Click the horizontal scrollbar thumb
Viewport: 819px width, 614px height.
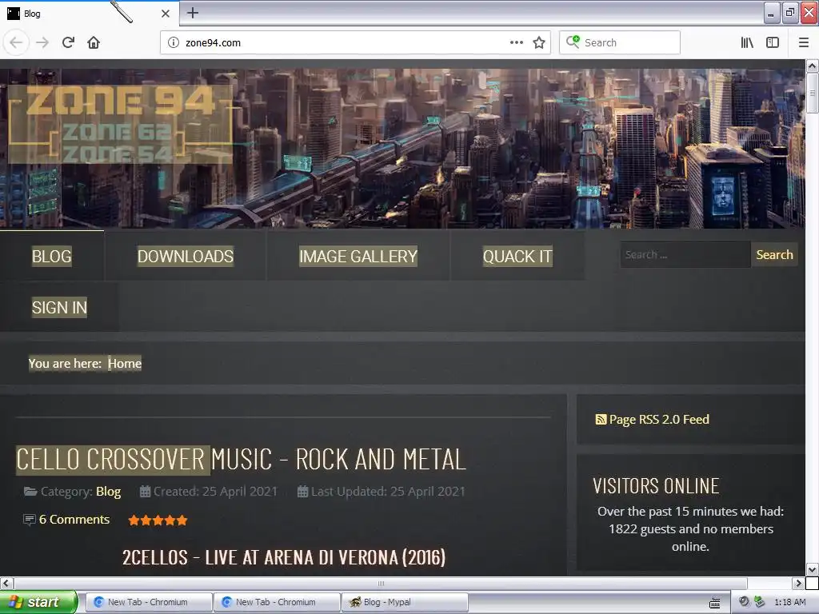[x=380, y=583]
